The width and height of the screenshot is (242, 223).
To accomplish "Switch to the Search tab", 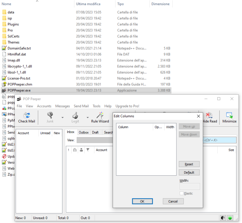I will (108, 132).
